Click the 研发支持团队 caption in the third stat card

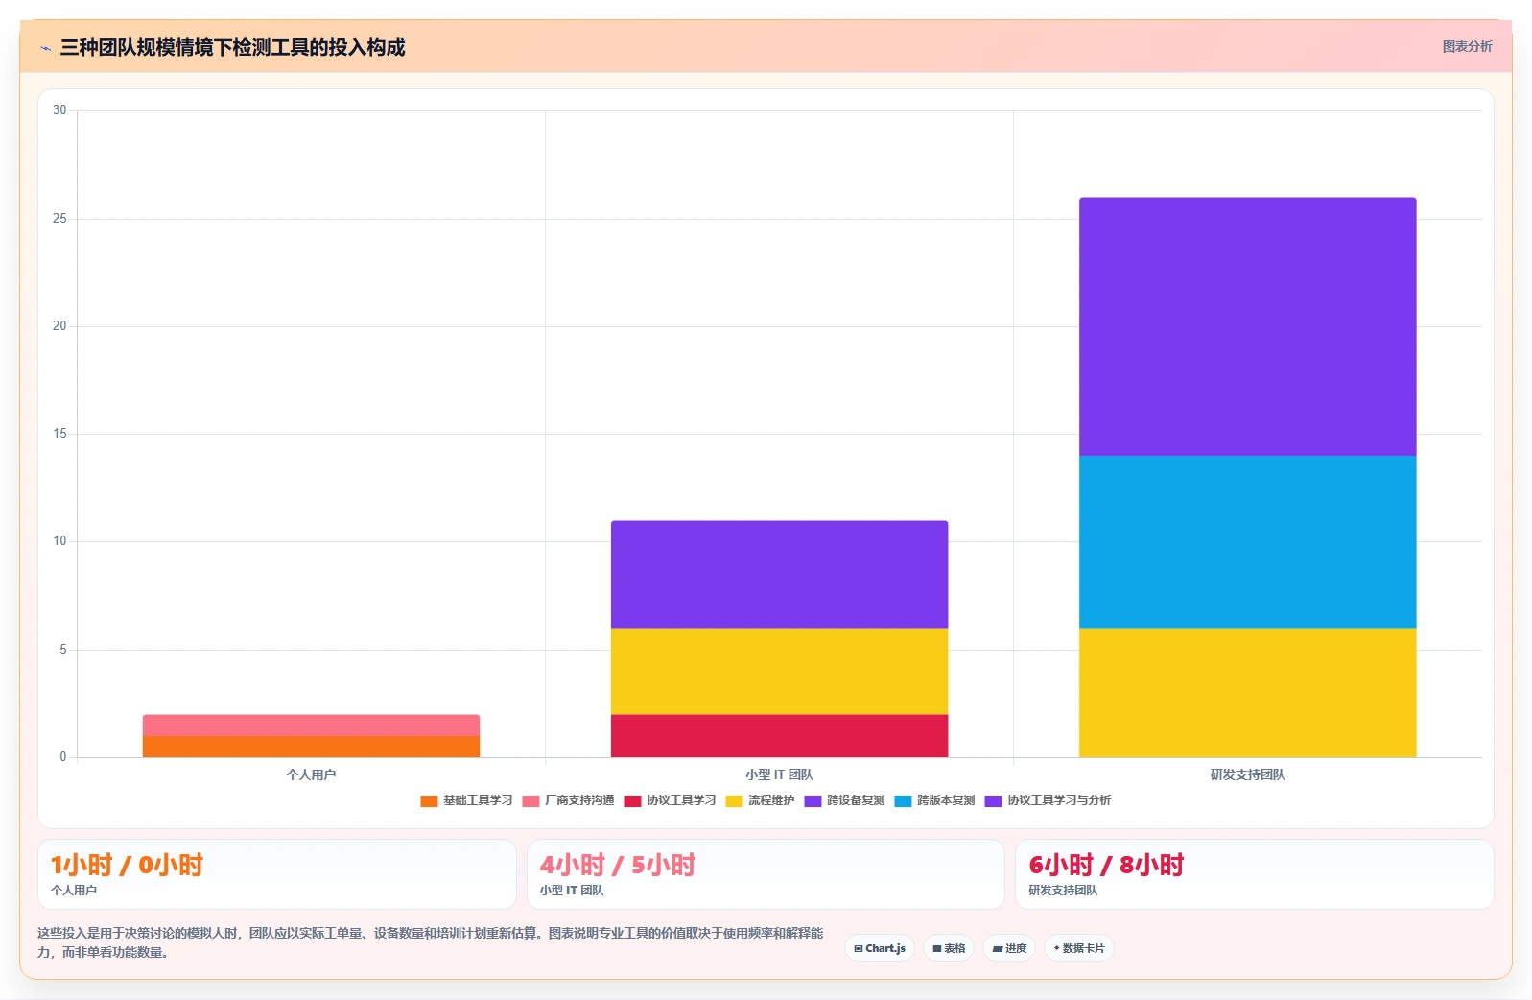pos(1063,891)
